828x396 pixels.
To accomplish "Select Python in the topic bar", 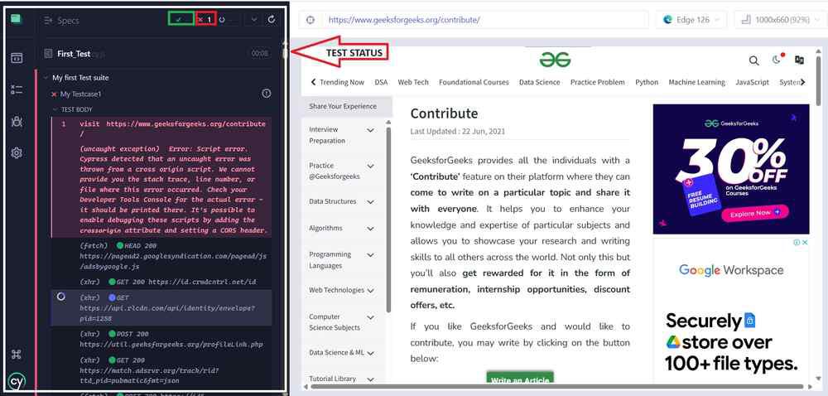I will (647, 82).
